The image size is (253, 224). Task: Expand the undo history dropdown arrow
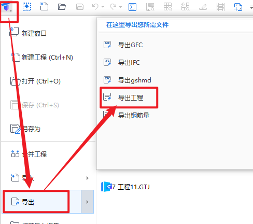pyautogui.click(x=103, y=7)
